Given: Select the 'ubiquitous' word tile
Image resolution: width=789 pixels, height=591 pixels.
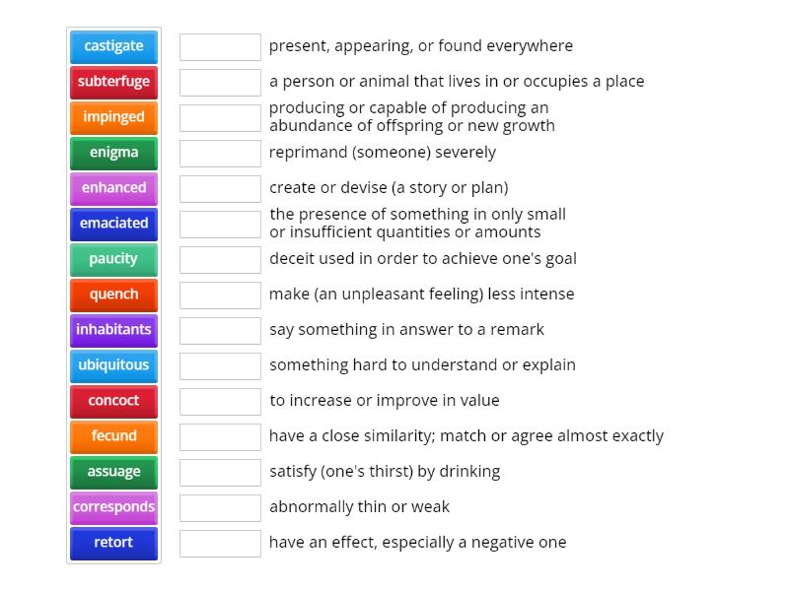Looking at the screenshot, I should click(x=113, y=365).
